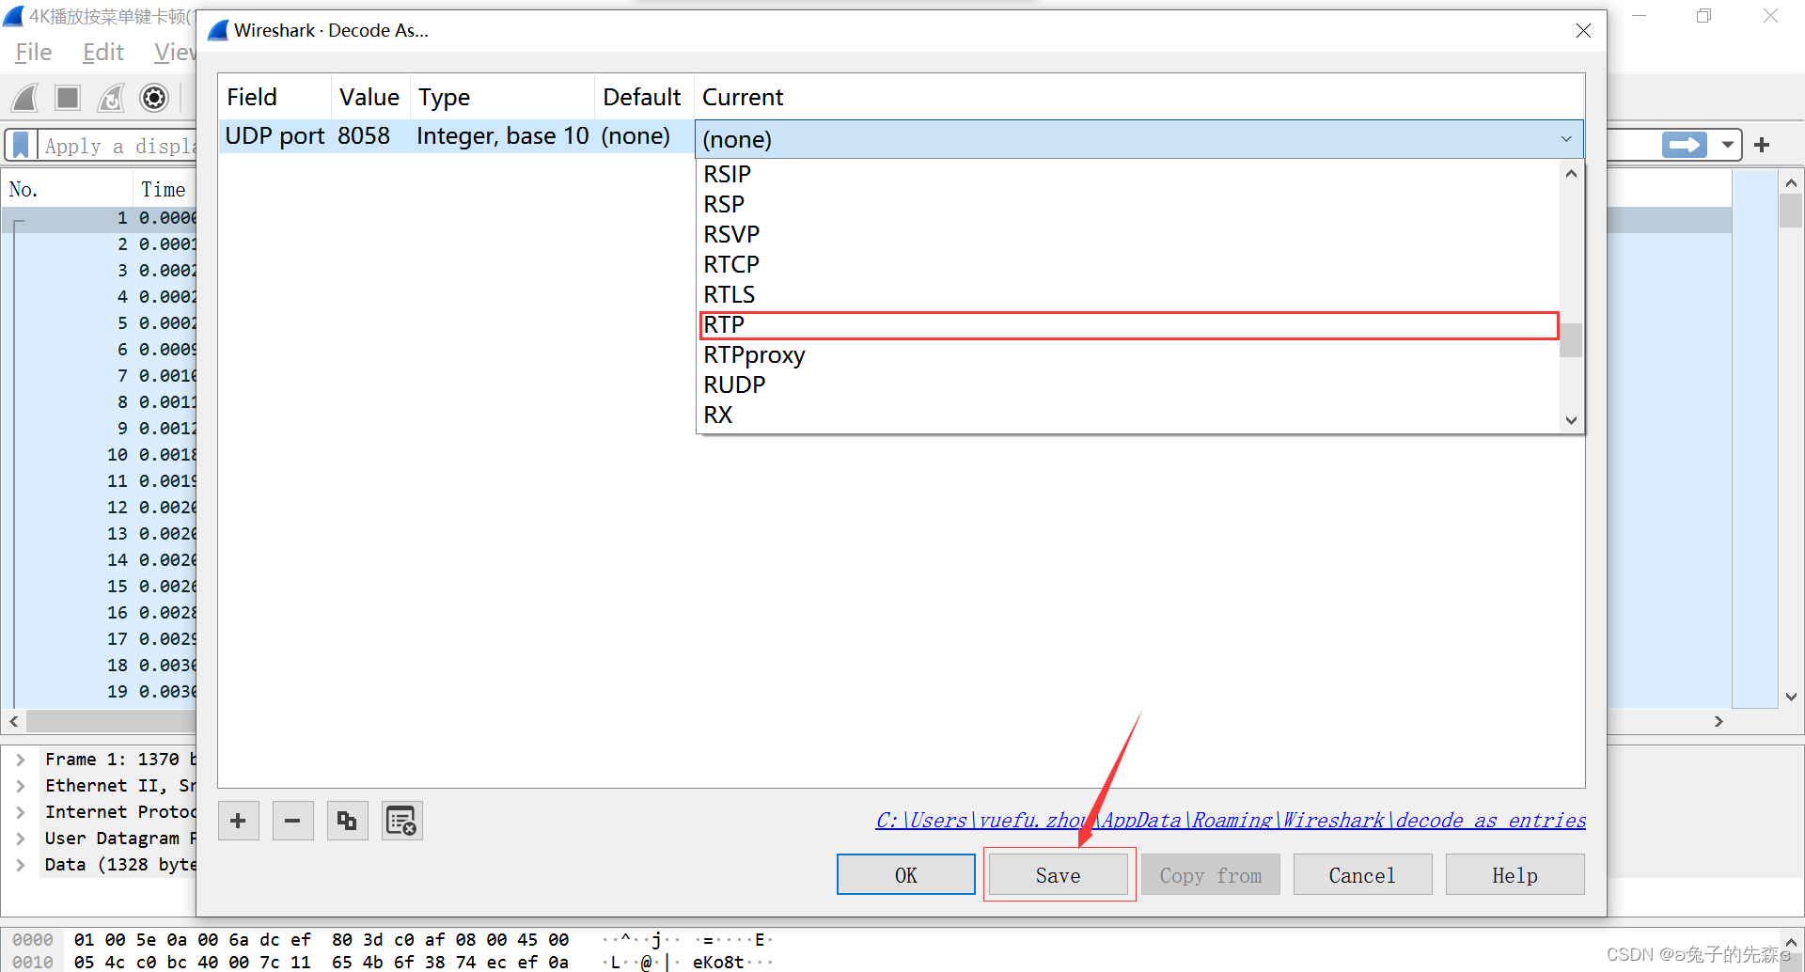Click packet list horizontal scroll left arrow
The image size is (1805, 972).
click(x=14, y=721)
